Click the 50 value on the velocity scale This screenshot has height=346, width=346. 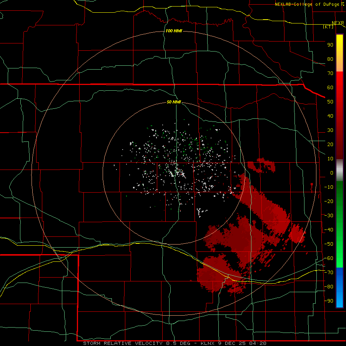330,102
